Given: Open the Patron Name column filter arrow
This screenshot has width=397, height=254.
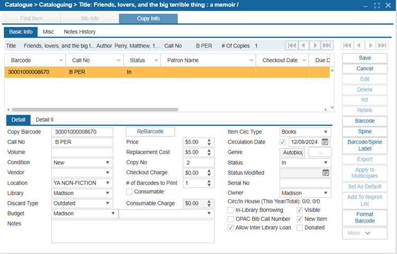Looking at the screenshot, I should point(251,60).
